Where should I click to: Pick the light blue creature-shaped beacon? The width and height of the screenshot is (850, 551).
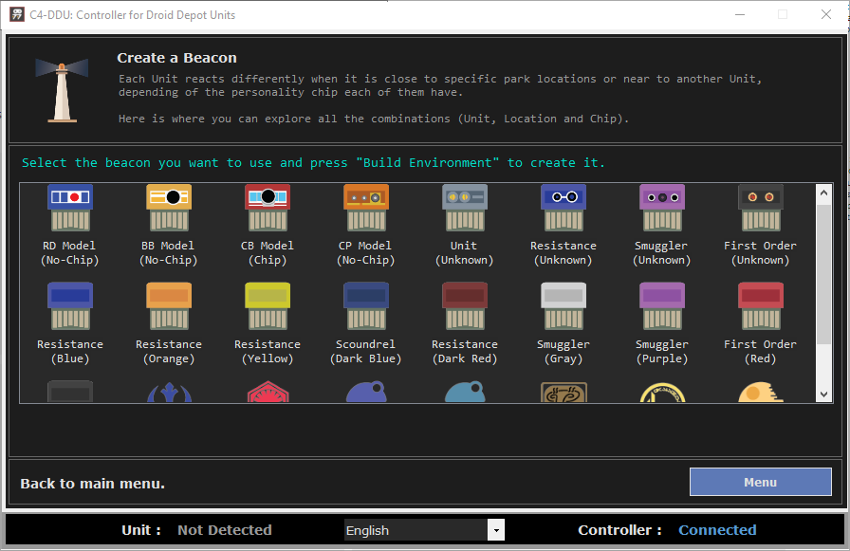[465, 392]
